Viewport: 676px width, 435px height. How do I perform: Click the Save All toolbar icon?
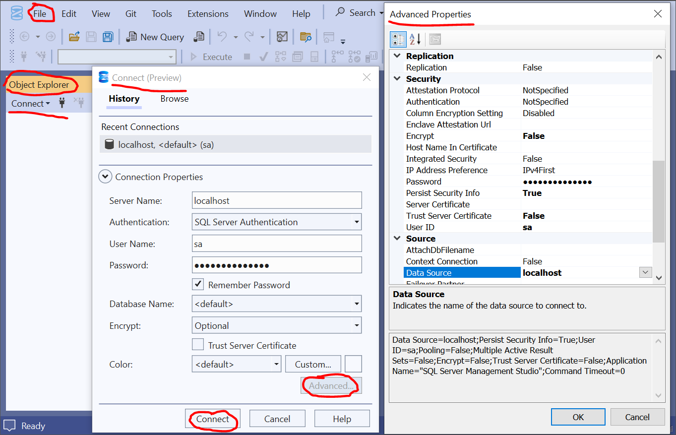click(108, 37)
